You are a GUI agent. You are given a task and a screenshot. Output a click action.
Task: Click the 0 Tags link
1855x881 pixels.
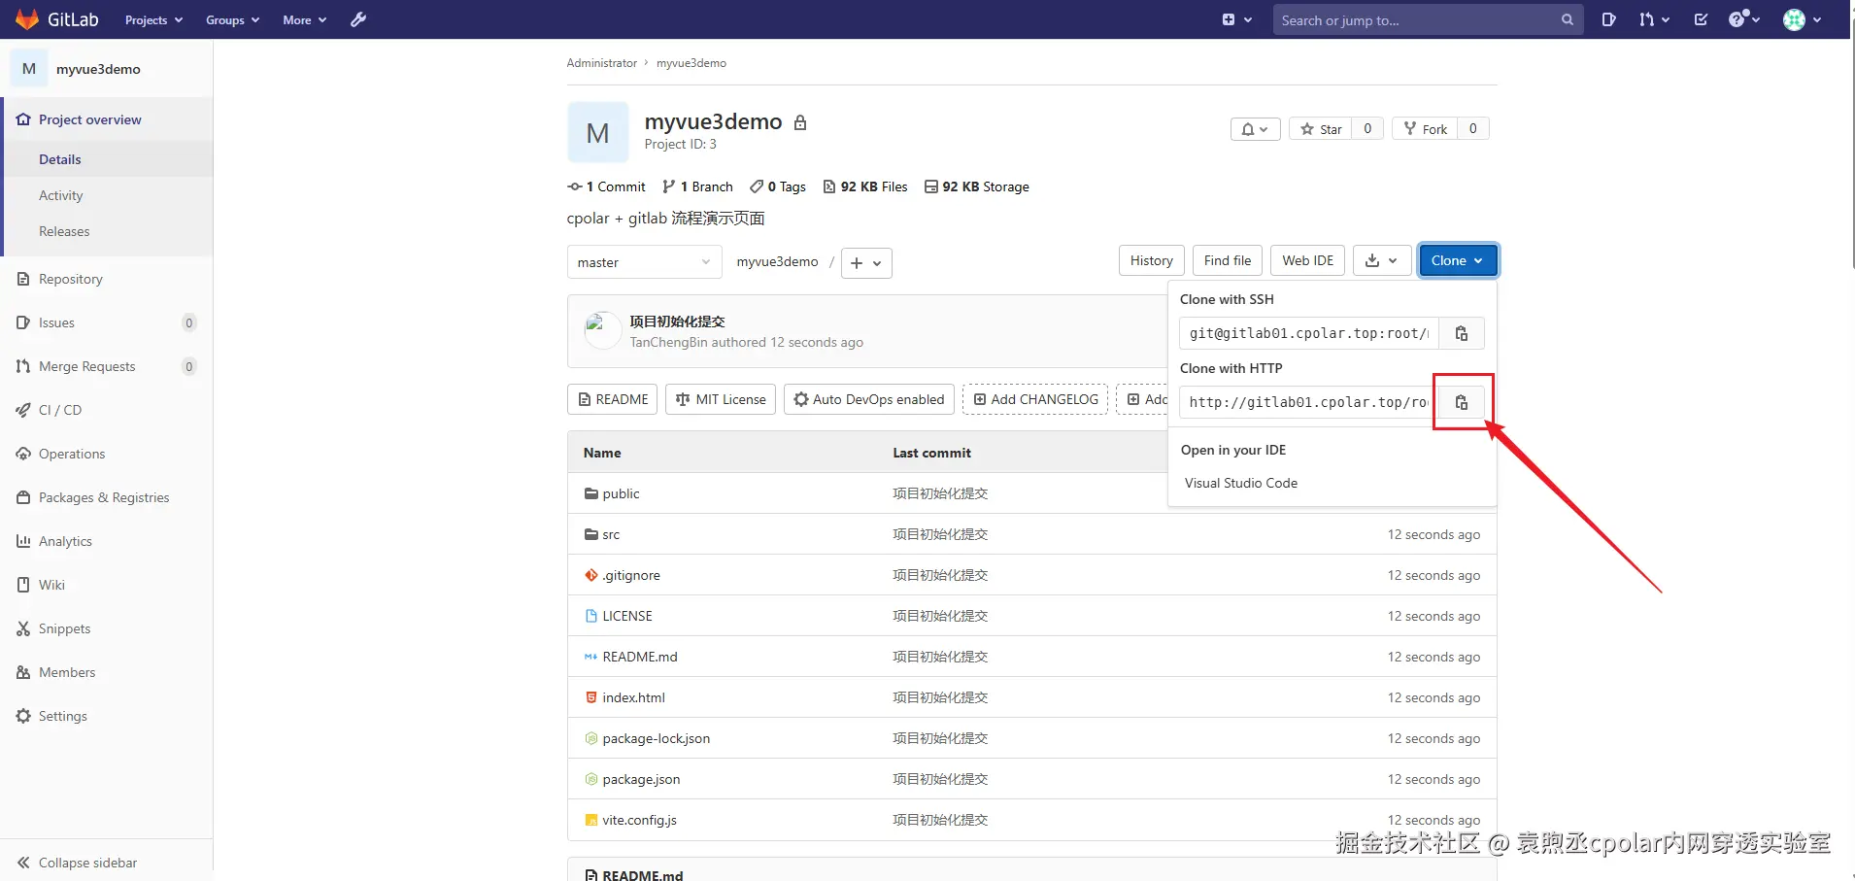[x=778, y=186]
